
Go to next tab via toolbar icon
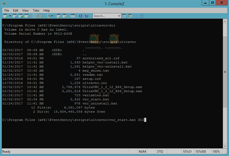point(21,16)
